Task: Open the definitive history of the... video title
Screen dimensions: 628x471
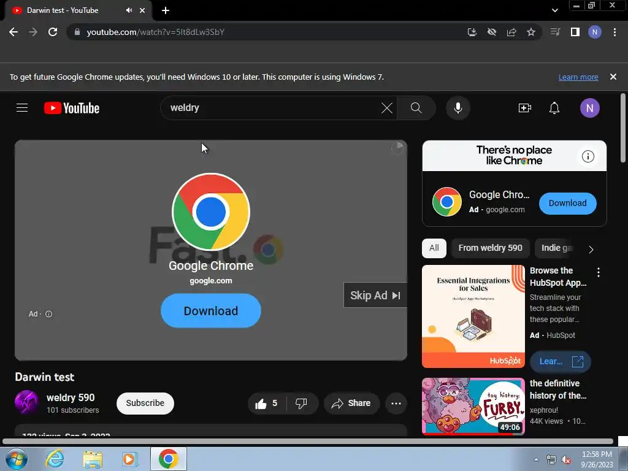Action: (558, 389)
